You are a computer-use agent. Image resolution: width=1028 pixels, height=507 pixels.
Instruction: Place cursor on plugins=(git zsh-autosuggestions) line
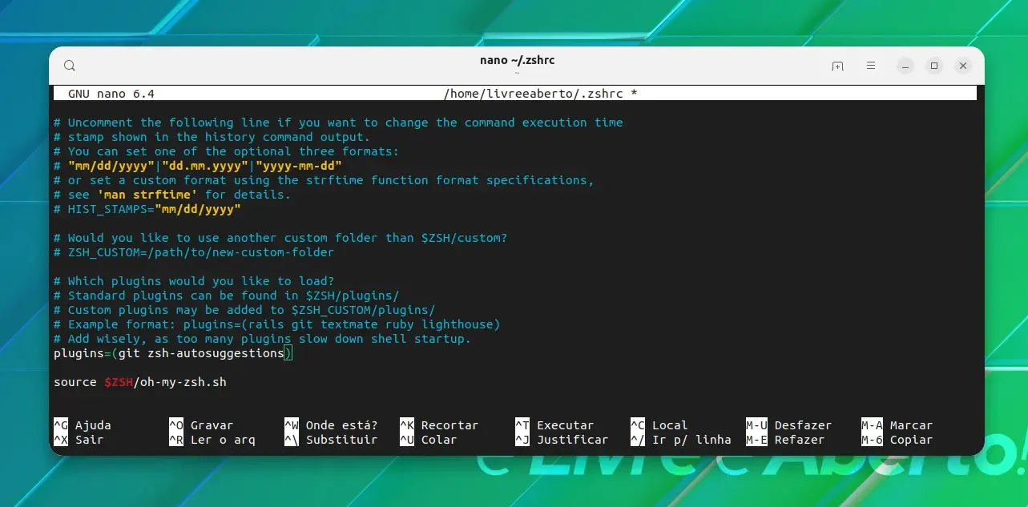174,353
